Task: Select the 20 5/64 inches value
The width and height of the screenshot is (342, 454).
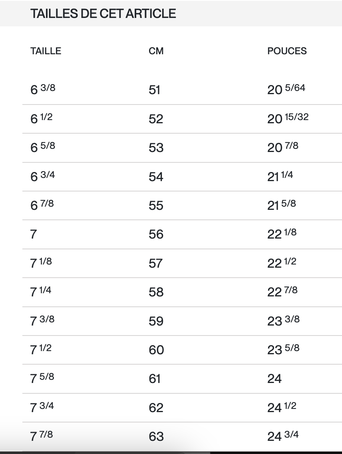Action: pos(286,89)
